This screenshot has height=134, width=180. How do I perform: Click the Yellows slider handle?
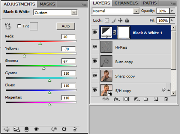click(x=25, y=56)
